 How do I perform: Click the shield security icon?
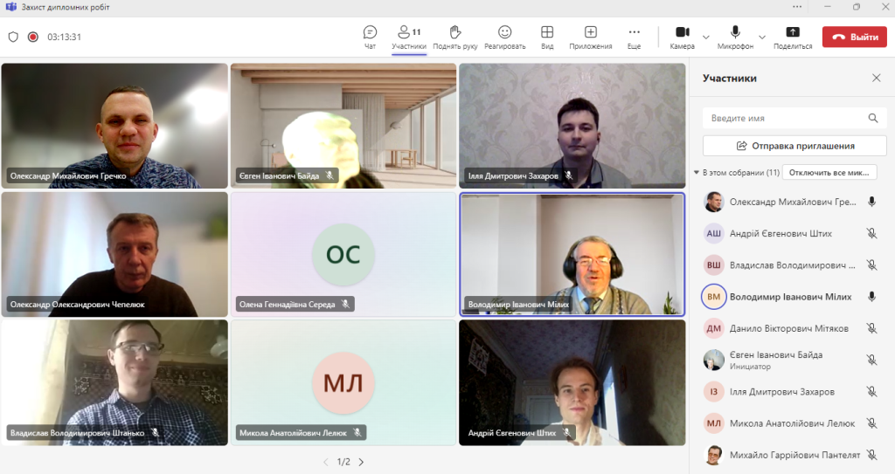click(13, 38)
